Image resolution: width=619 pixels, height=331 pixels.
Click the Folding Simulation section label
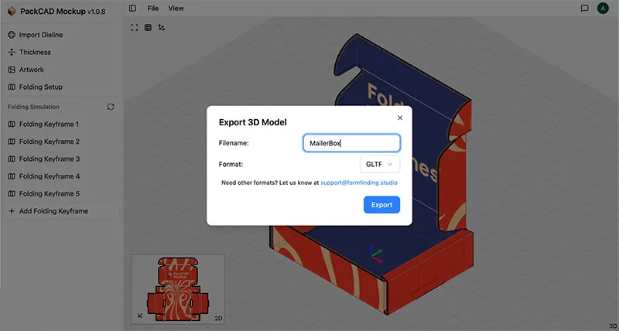click(33, 107)
